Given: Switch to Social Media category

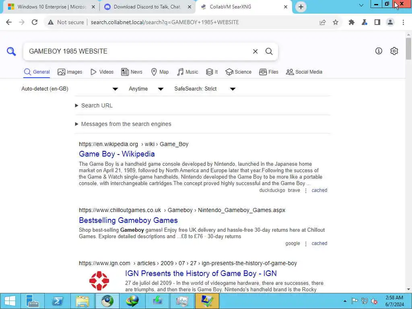Looking at the screenshot, I should (304, 72).
